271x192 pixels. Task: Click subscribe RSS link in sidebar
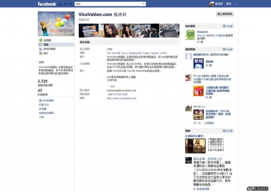click(44, 104)
